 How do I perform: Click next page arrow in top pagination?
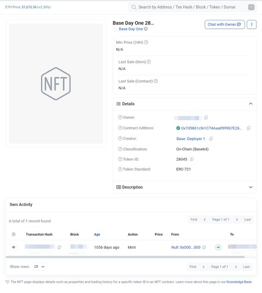click(x=237, y=220)
